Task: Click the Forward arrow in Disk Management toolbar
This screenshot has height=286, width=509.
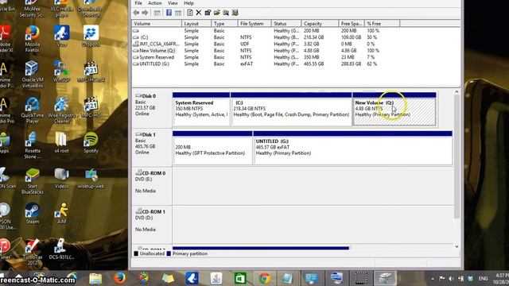Action: pos(145,13)
